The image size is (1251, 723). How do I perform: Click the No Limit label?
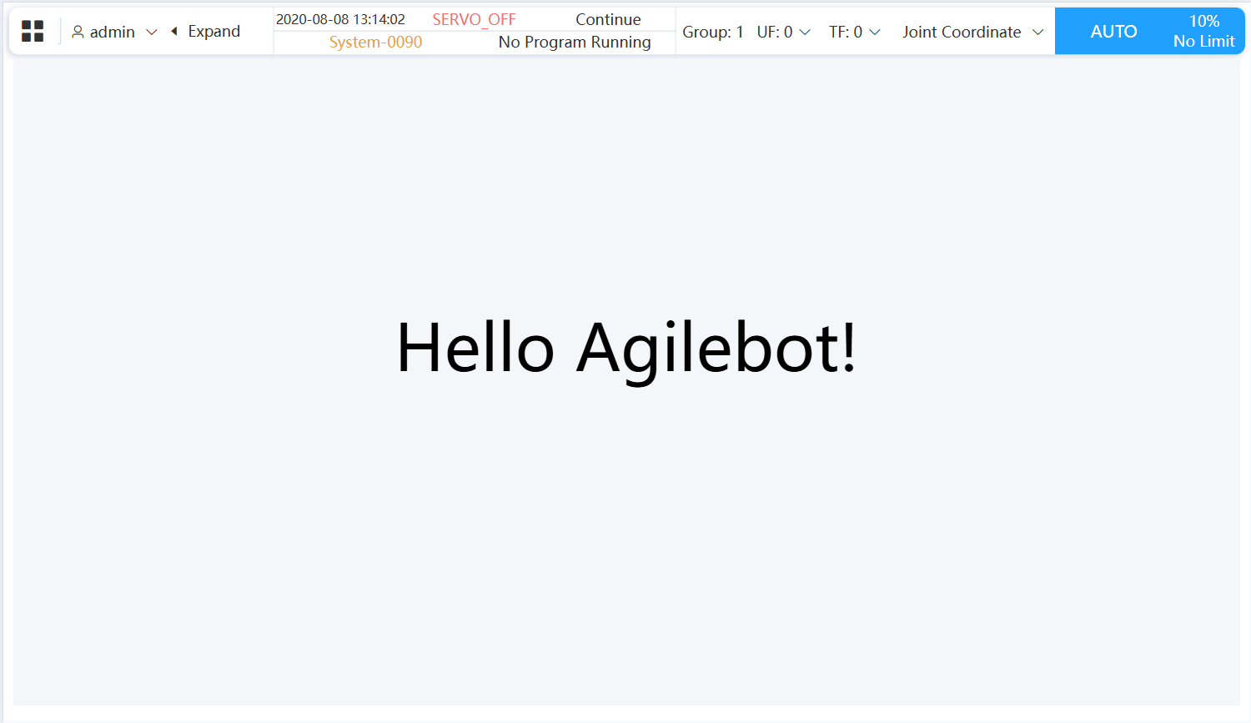1203,41
